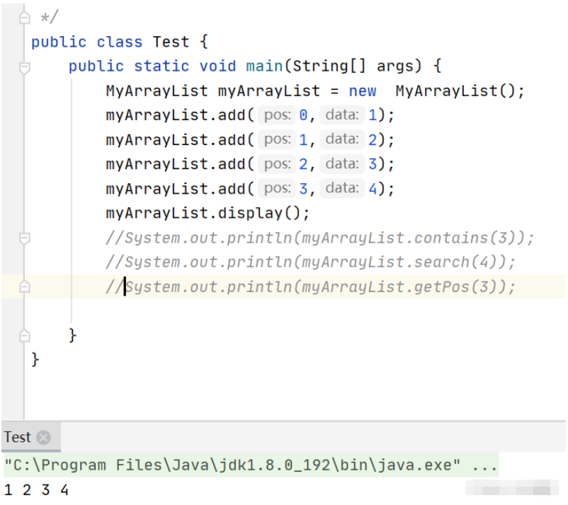Click the MyArrayList type declaration
This screenshot has height=505, width=568.
coord(157,91)
